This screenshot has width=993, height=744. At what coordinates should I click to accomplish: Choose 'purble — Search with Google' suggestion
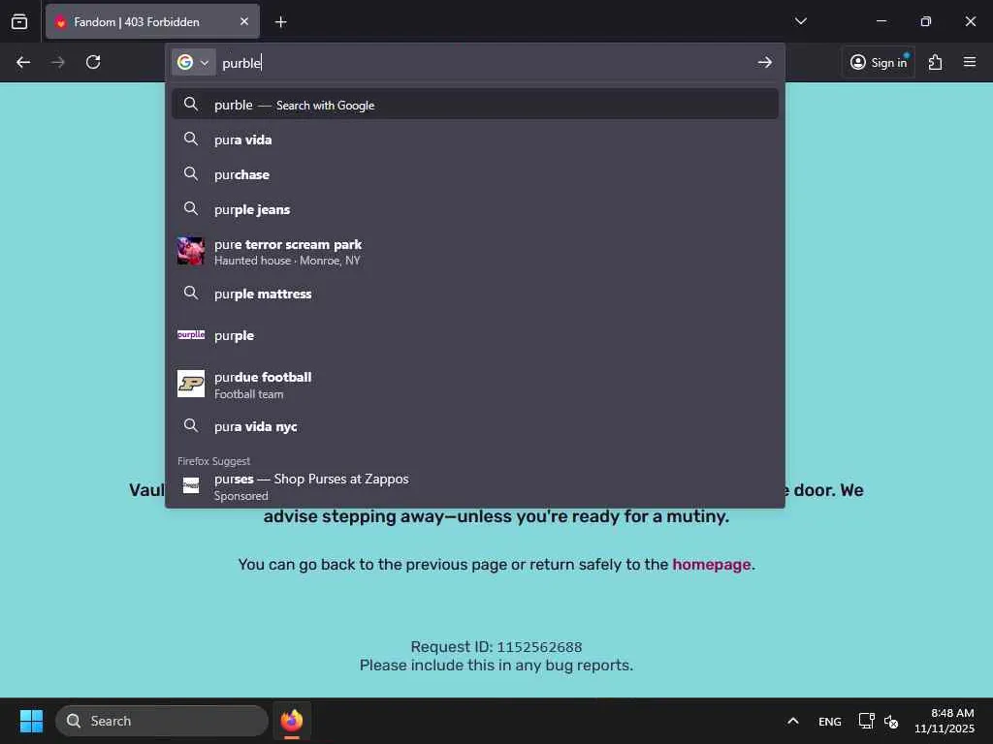pos(475,105)
